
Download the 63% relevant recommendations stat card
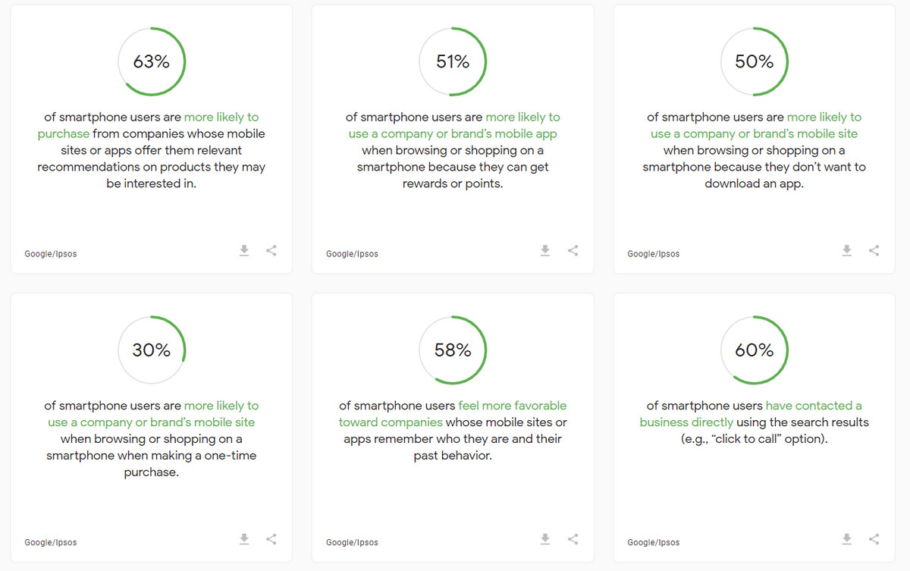coord(244,250)
